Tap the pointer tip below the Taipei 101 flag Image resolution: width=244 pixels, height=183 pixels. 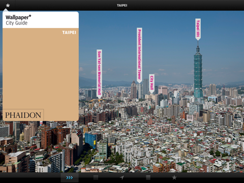click(x=198, y=40)
